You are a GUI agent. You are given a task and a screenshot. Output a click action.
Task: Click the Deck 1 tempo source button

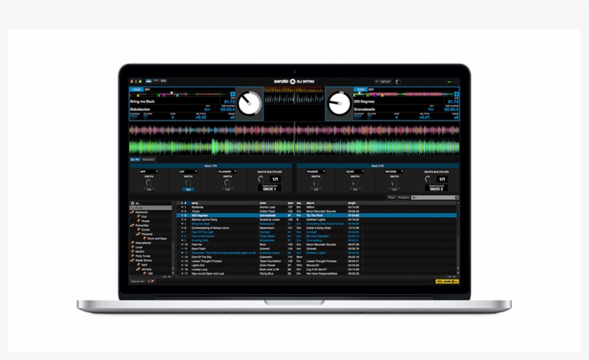point(269,188)
